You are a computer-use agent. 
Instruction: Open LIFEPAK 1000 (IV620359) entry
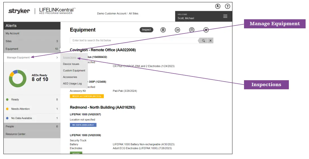[x=85, y=135]
